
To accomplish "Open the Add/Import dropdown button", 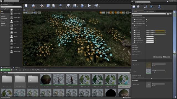I will click(x=6, y=70).
